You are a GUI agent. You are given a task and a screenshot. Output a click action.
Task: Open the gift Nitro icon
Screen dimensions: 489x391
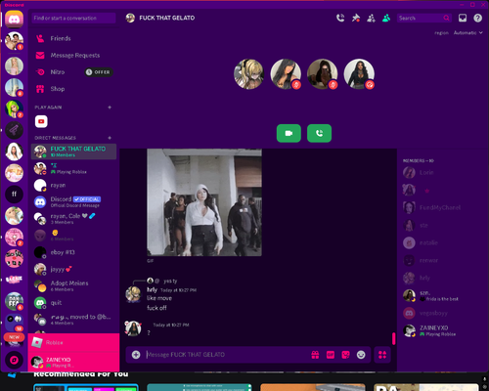point(315,355)
